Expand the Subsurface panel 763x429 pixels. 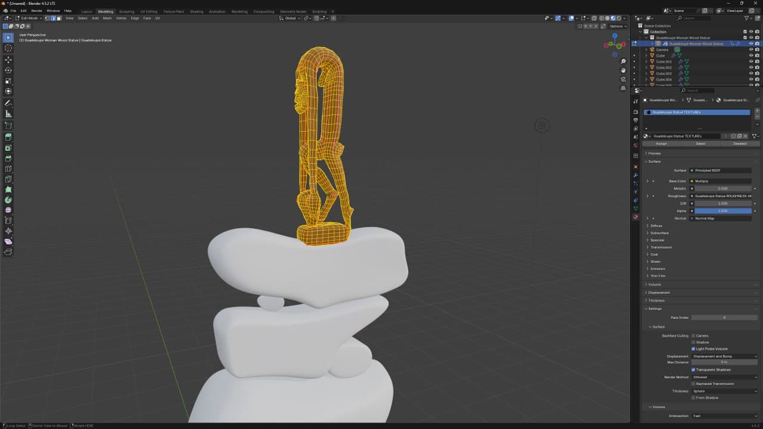pos(659,233)
